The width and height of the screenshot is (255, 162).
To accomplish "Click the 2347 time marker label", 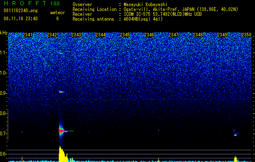I will pos(174,35).
